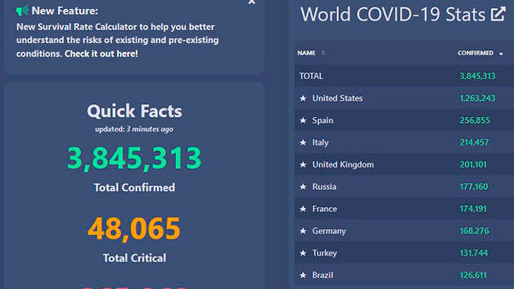514x289 pixels.
Task: Sort table by NAME column arrows
Action: (323, 53)
